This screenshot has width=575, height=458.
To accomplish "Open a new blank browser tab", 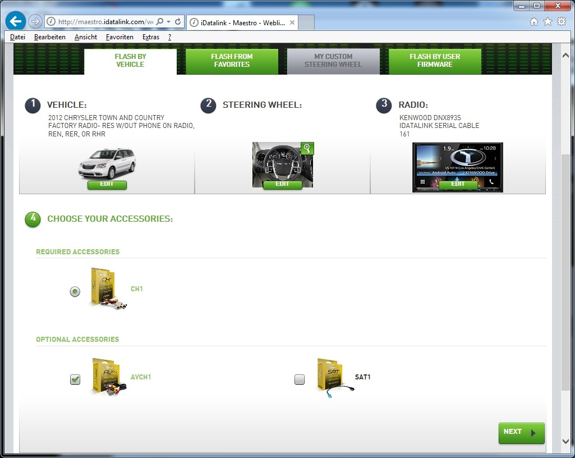I will pyautogui.click(x=306, y=22).
